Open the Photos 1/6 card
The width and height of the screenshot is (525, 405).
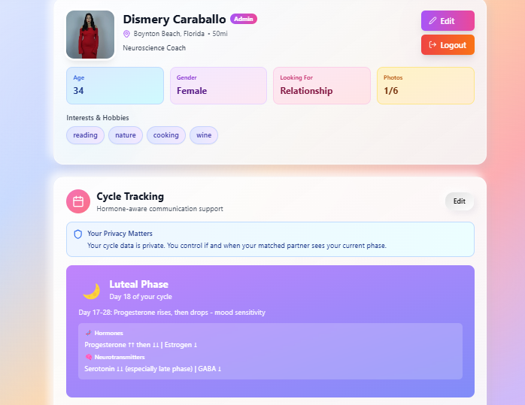click(425, 86)
